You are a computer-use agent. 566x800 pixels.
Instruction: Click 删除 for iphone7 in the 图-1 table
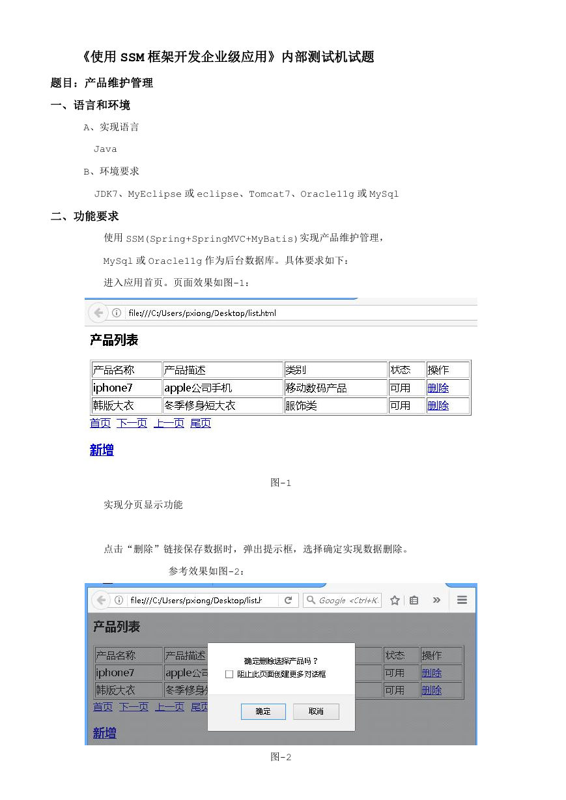[438, 388]
